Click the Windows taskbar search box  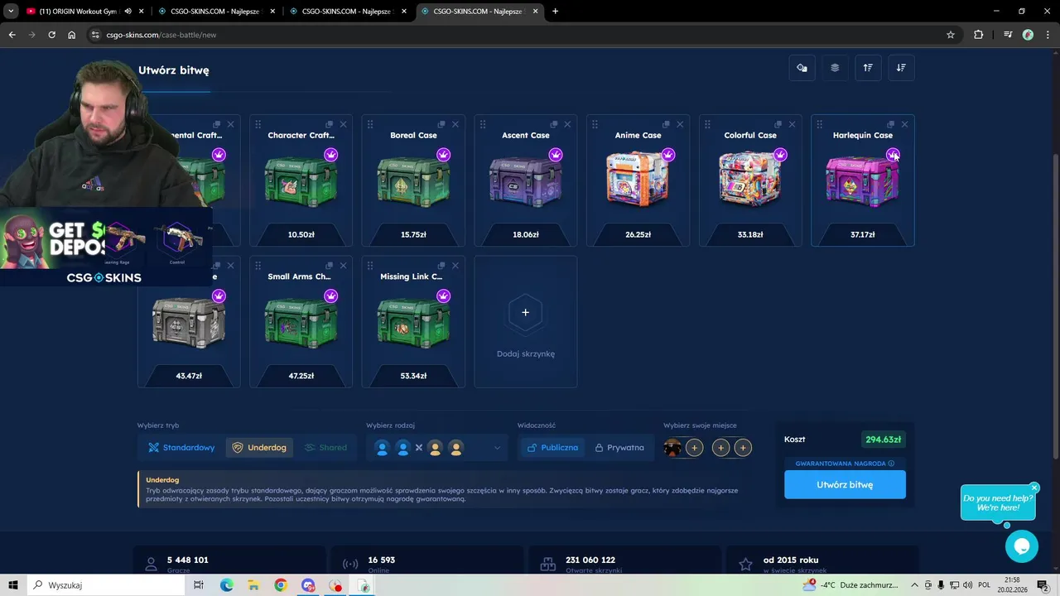106,585
